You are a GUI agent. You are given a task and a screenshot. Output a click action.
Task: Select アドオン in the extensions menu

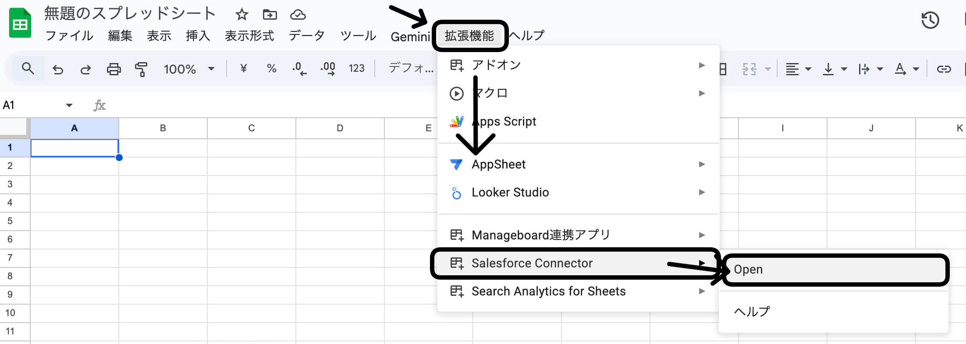pos(579,65)
